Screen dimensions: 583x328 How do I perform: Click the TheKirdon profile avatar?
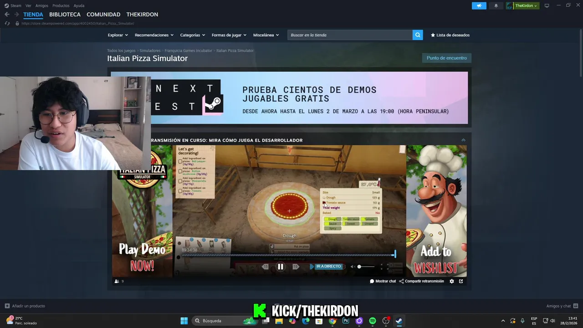pyautogui.click(x=509, y=5)
